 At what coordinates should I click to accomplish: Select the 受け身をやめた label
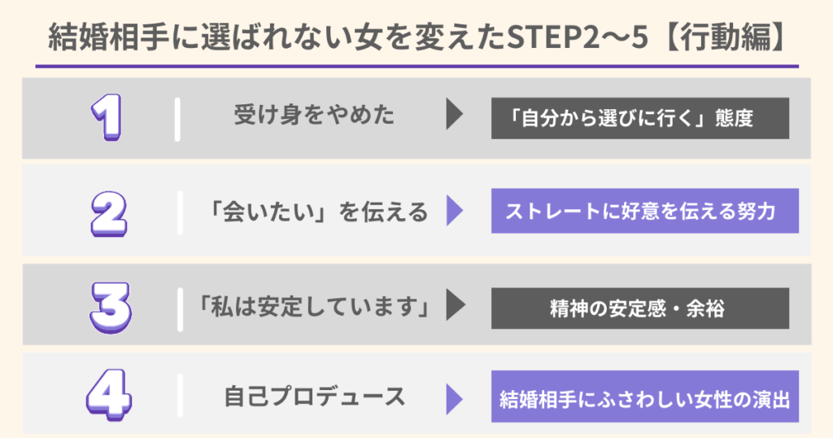point(314,117)
